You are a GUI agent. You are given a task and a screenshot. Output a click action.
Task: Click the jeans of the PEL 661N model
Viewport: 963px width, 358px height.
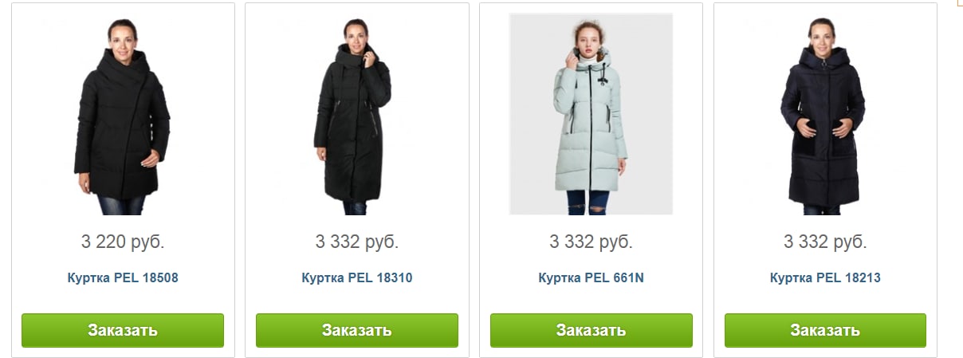pos(588,202)
